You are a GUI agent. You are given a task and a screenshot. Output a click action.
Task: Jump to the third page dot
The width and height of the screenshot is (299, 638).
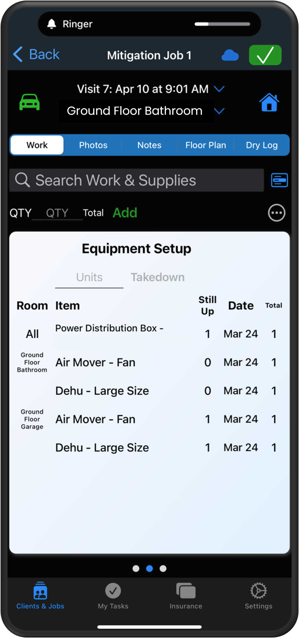click(163, 569)
